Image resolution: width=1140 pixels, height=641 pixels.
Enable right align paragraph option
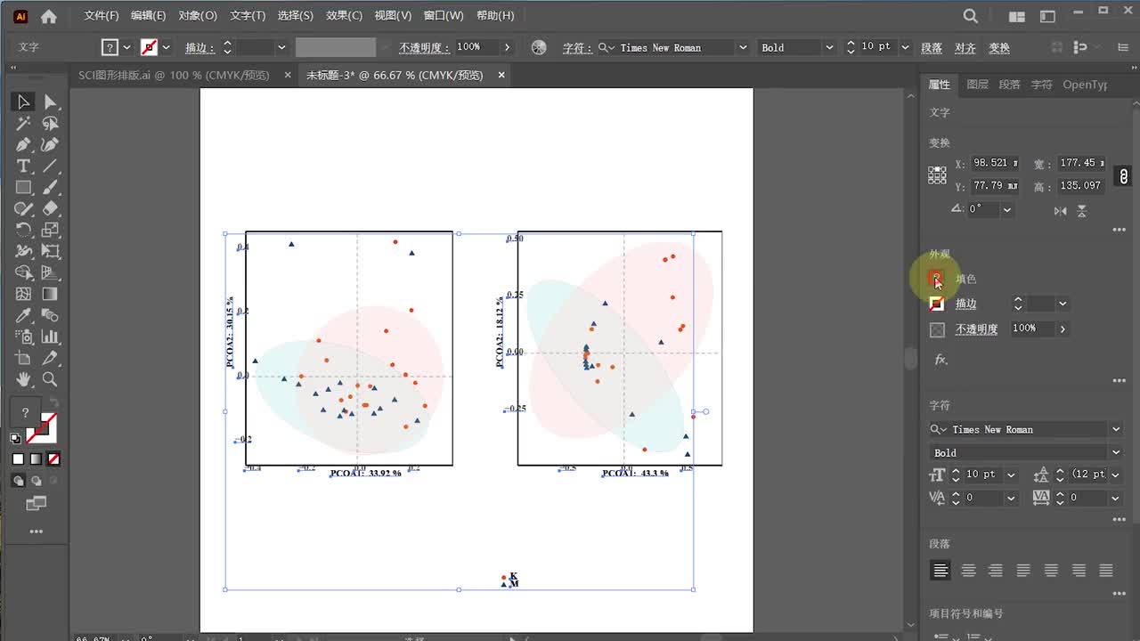(996, 571)
